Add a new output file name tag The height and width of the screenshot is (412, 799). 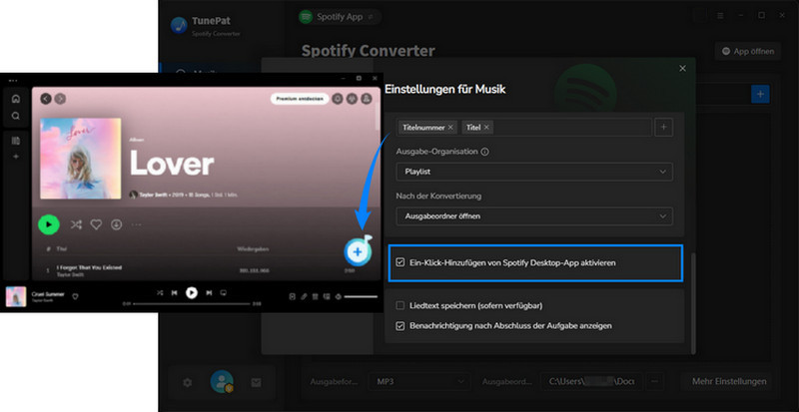click(663, 128)
